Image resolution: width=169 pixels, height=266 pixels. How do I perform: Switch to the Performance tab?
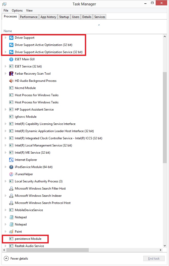[x=29, y=17]
